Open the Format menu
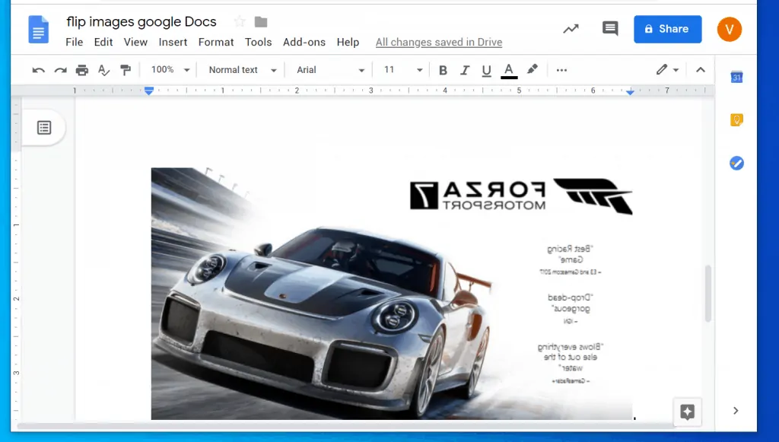Image resolution: width=779 pixels, height=442 pixels. pos(215,42)
